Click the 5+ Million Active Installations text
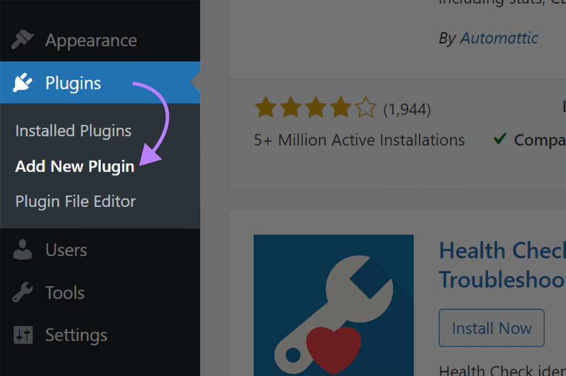 (359, 140)
